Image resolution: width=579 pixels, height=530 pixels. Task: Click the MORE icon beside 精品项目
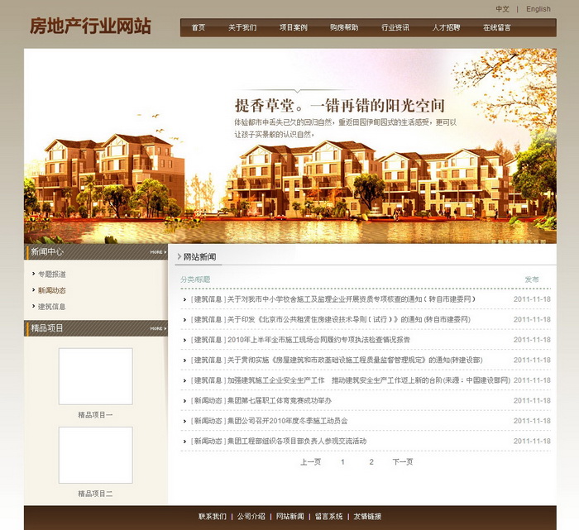[x=156, y=329]
